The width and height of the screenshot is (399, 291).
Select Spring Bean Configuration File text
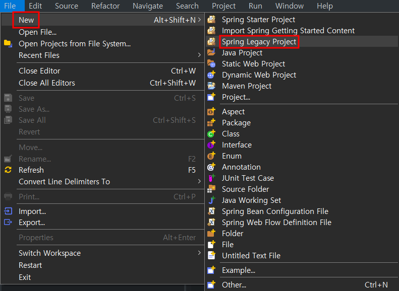(x=275, y=211)
